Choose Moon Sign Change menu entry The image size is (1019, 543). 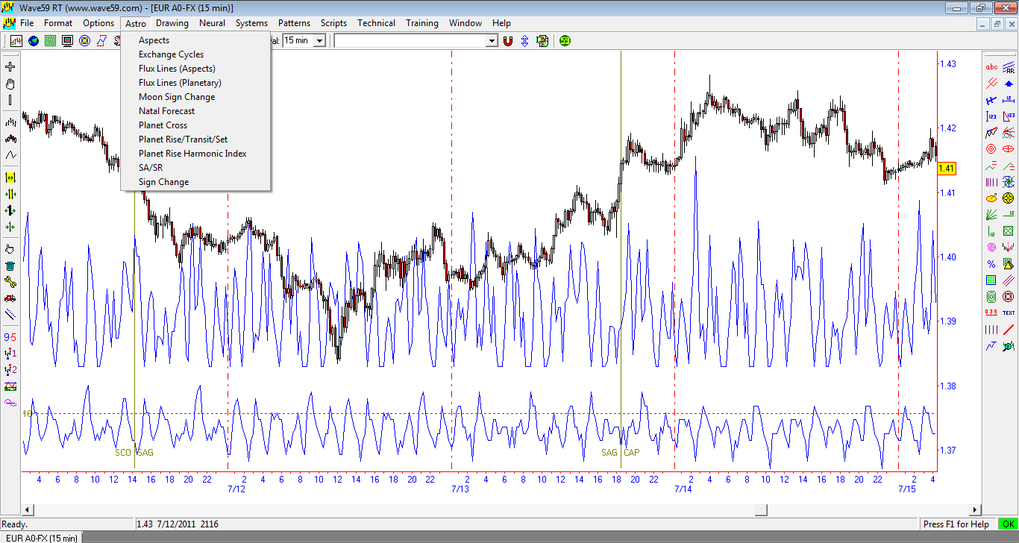click(177, 97)
